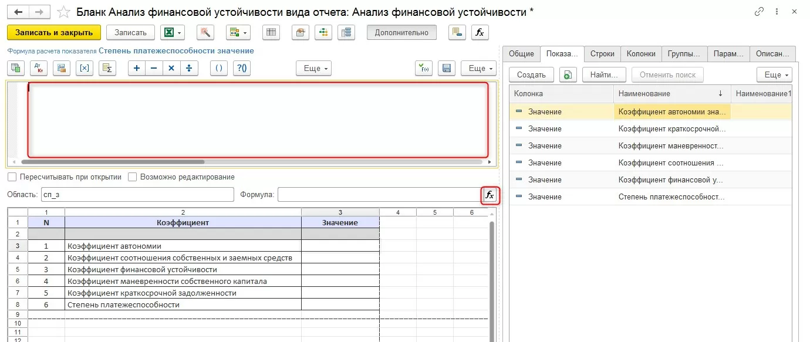Image resolution: width=810 pixels, height=342 pixels.
Task: Click the [×] bracket icon in the formula toolbar
Action: coord(85,68)
